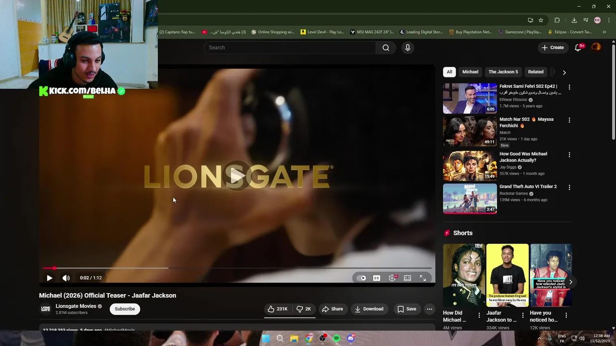Open Match Nar S02 video title

point(526,123)
